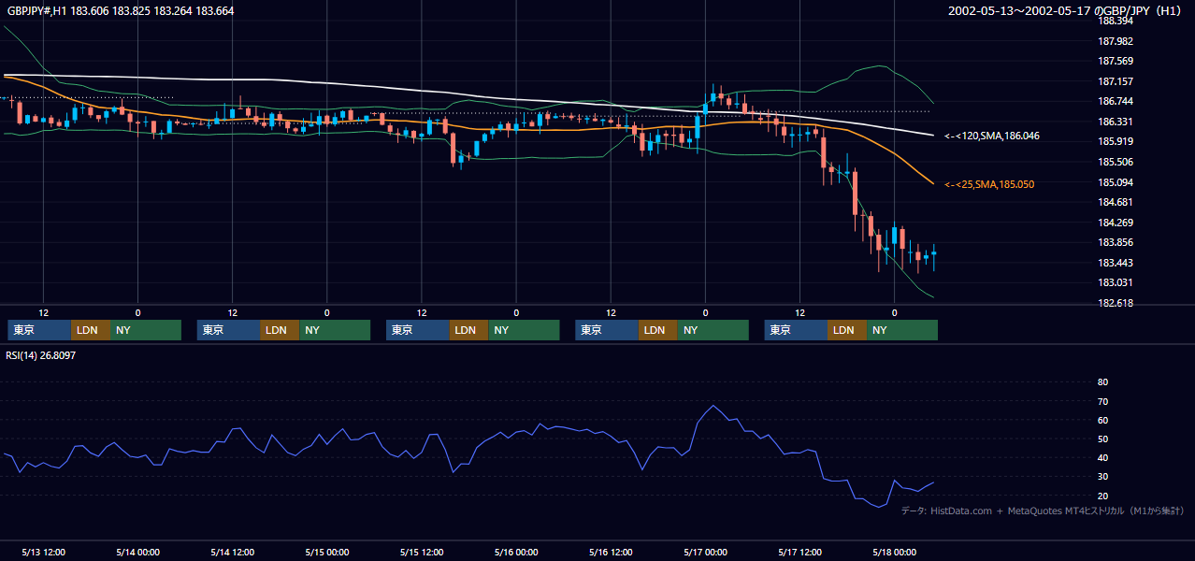Click the first LDN session box
Image resolution: width=1195 pixels, height=561 pixels.
(91, 330)
